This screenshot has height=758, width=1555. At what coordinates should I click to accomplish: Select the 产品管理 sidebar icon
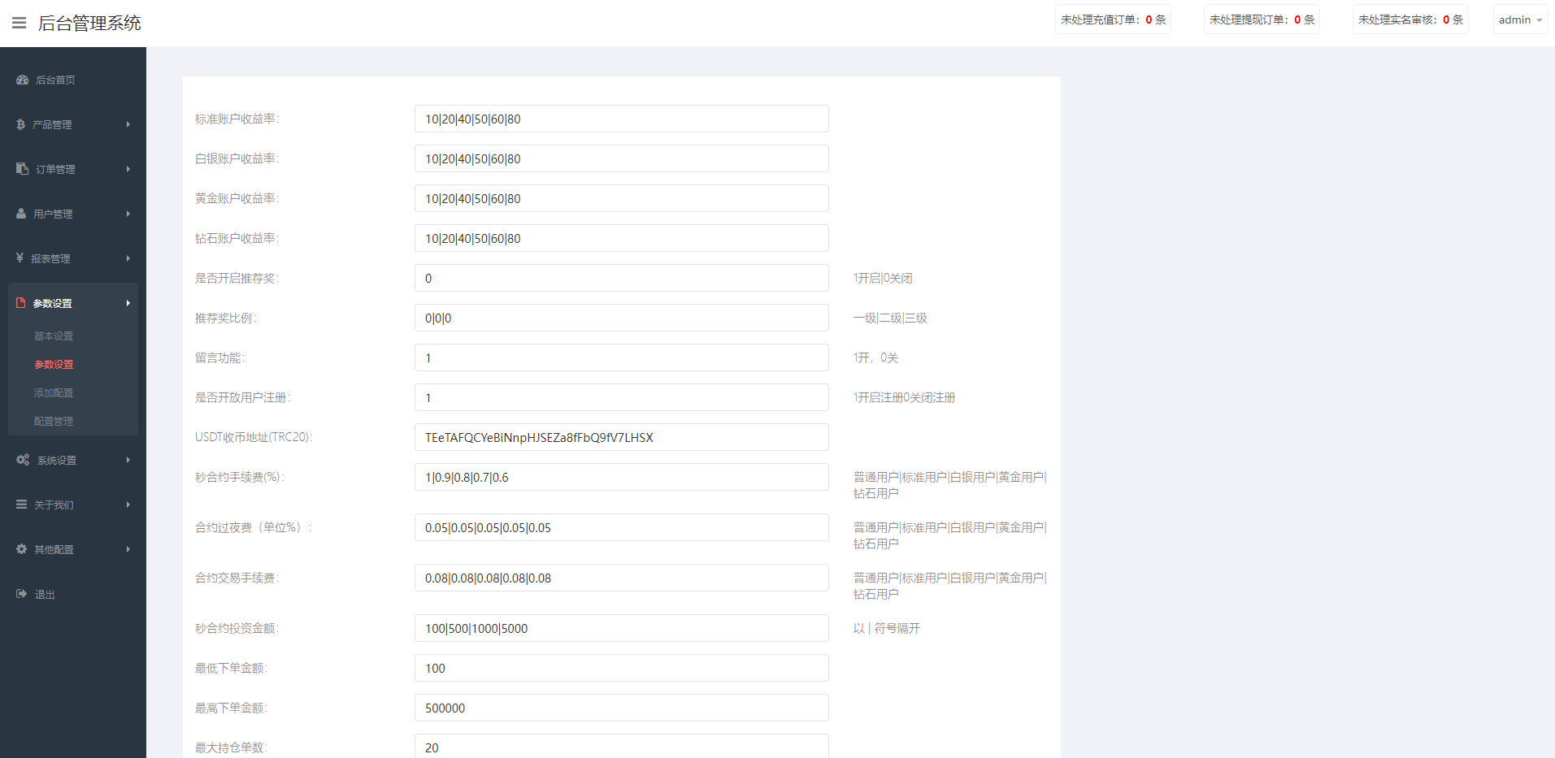21,123
